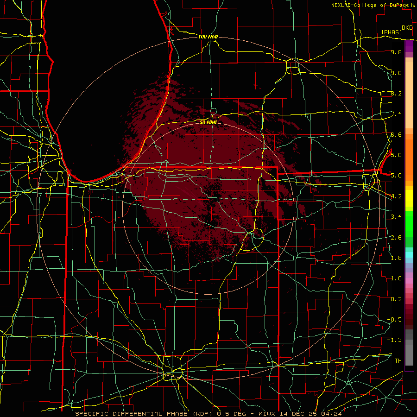Click the 9.0 value on the scale
The height and width of the screenshot is (417, 417).
pyautogui.click(x=396, y=73)
